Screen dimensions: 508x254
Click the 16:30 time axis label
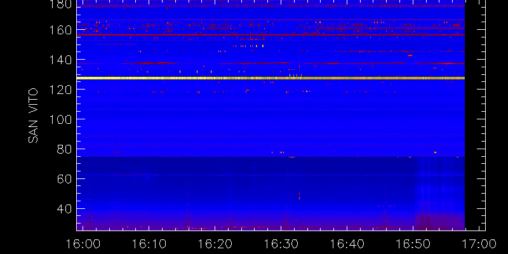(x=281, y=244)
